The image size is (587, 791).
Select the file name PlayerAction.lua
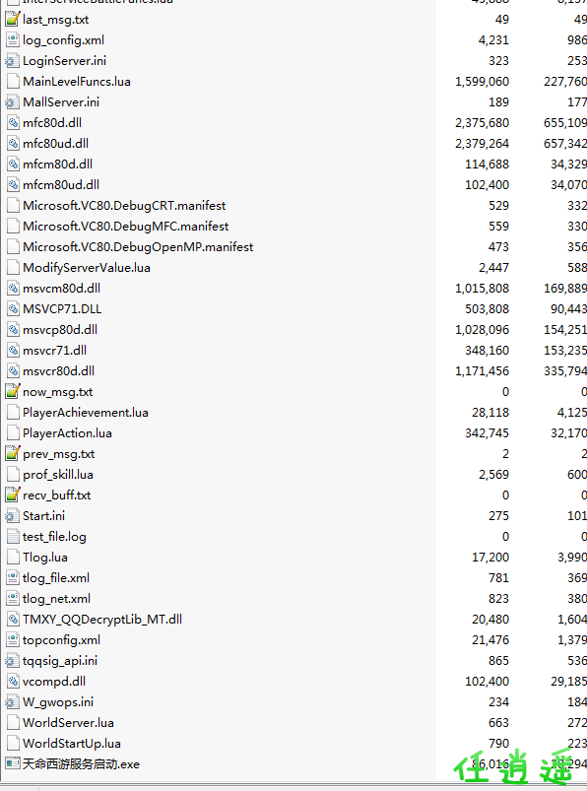click(67, 432)
